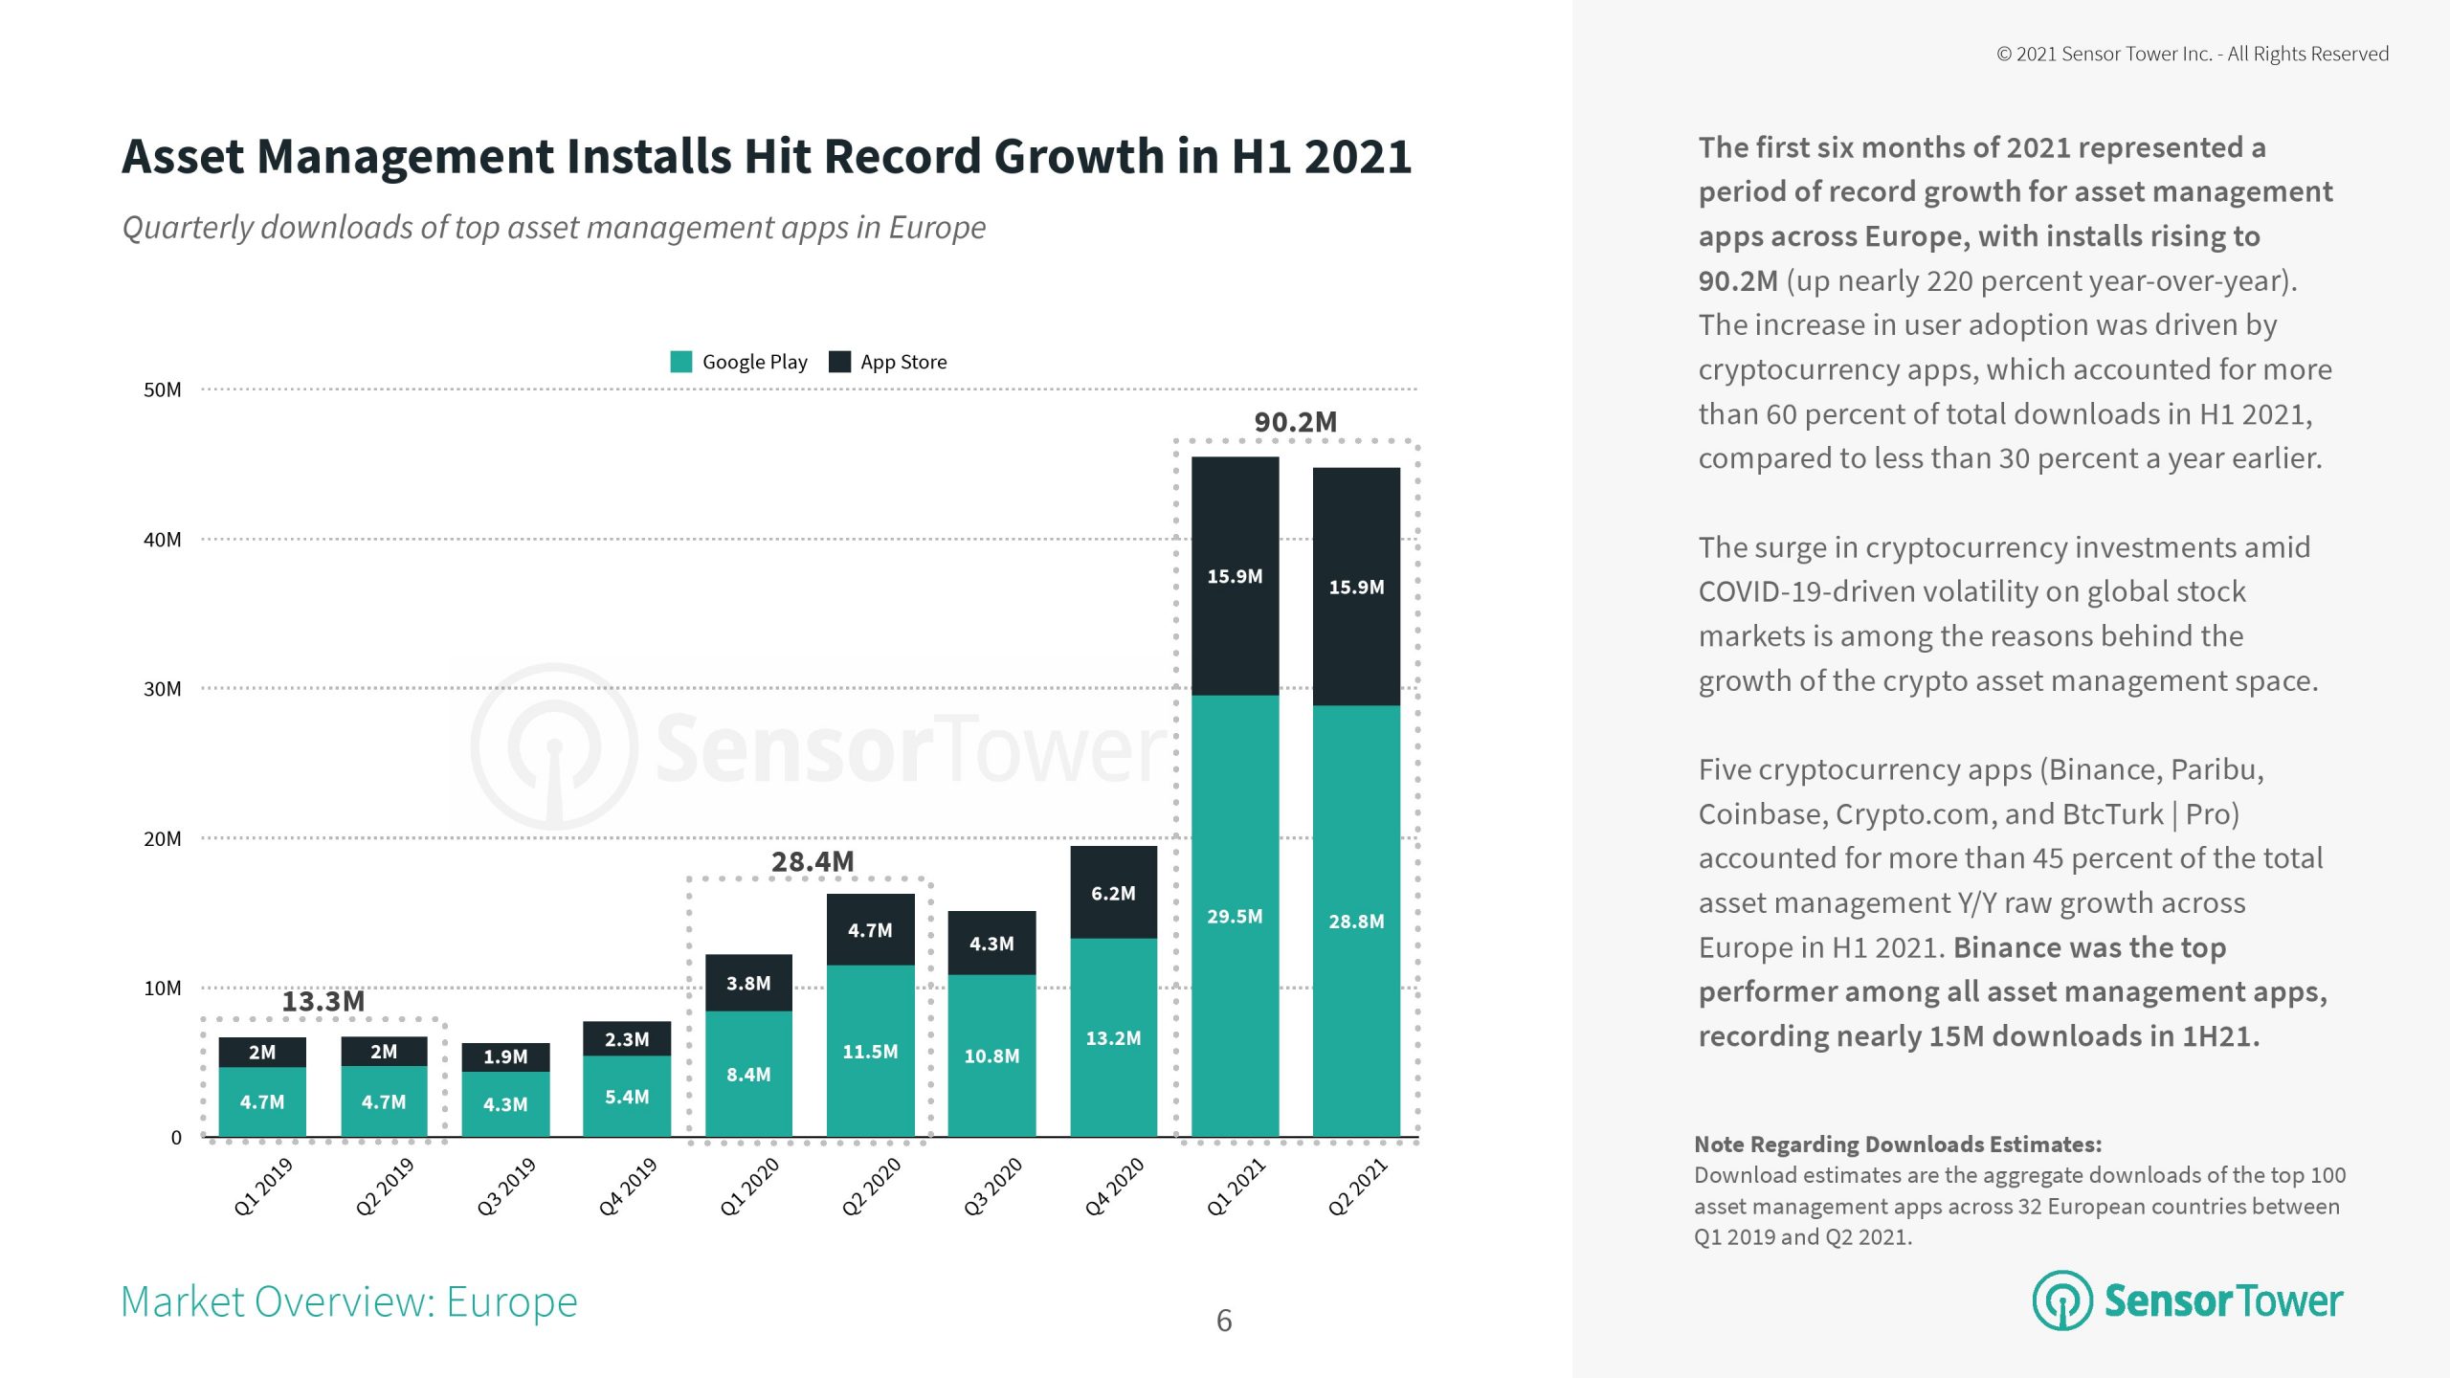The height and width of the screenshot is (1378, 2450).
Task: Click the copyright notice text
Action: pyautogui.click(x=2192, y=55)
